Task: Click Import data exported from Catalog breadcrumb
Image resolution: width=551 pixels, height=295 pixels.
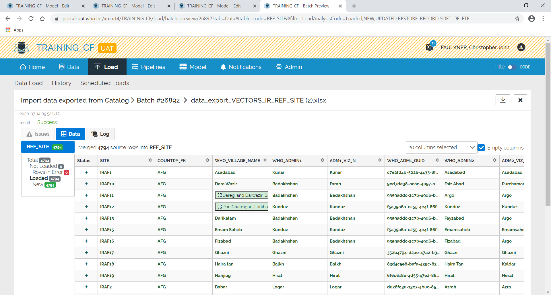Action: click(75, 101)
